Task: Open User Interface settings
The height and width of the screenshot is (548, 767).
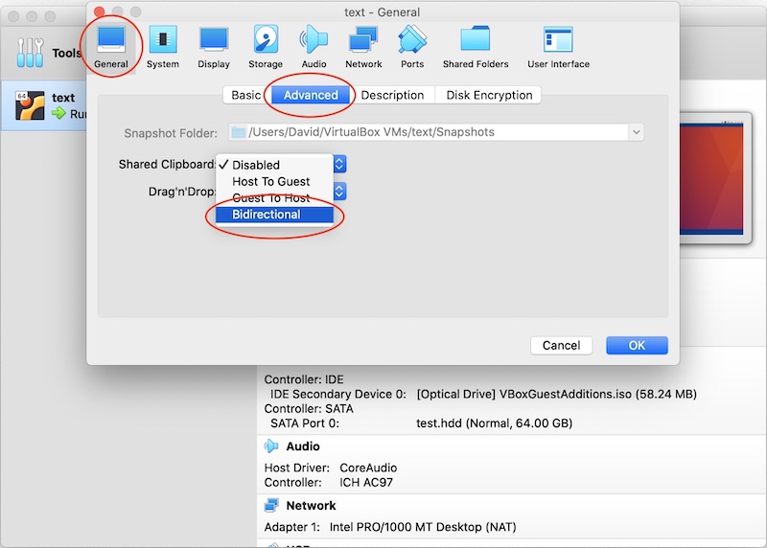Action: coord(558,46)
